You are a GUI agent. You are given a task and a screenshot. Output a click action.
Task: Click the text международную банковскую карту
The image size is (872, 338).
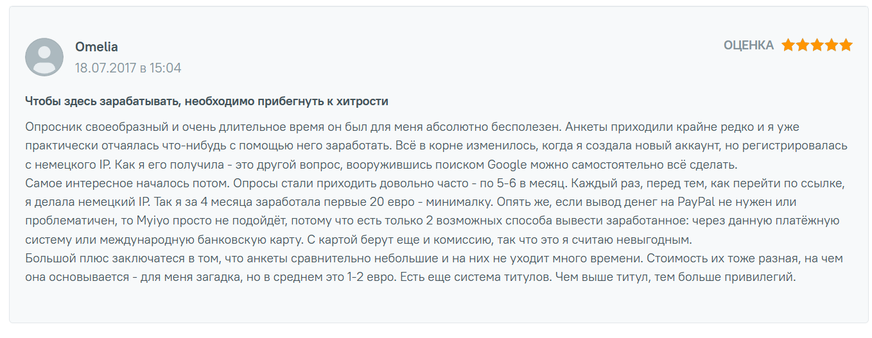163,241
